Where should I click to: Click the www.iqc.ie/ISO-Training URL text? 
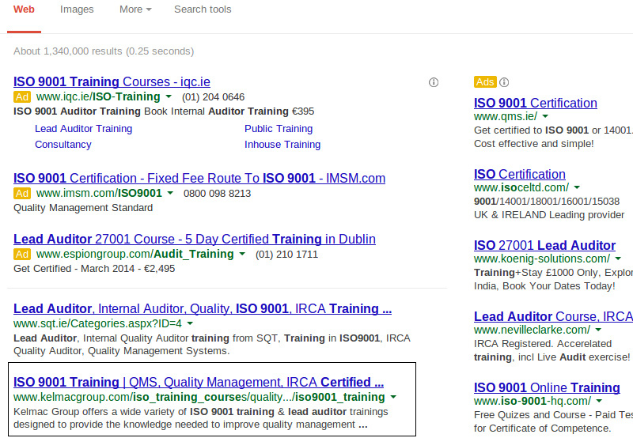[98, 96]
